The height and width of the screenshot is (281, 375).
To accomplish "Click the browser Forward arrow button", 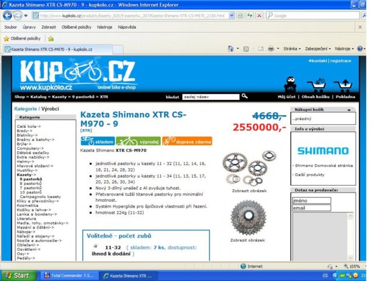I will click(x=17, y=16).
